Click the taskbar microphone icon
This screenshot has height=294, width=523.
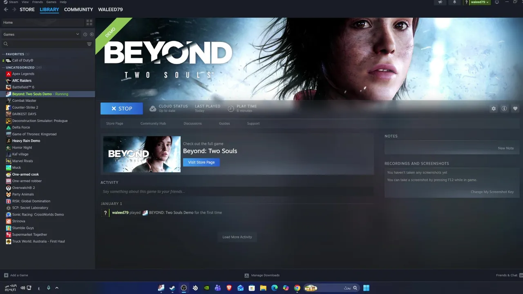point(48,288)
